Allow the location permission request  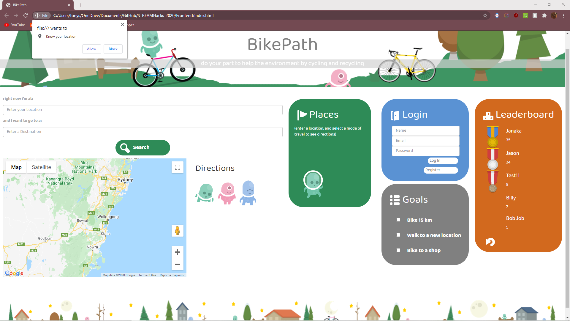click(91, 49)
